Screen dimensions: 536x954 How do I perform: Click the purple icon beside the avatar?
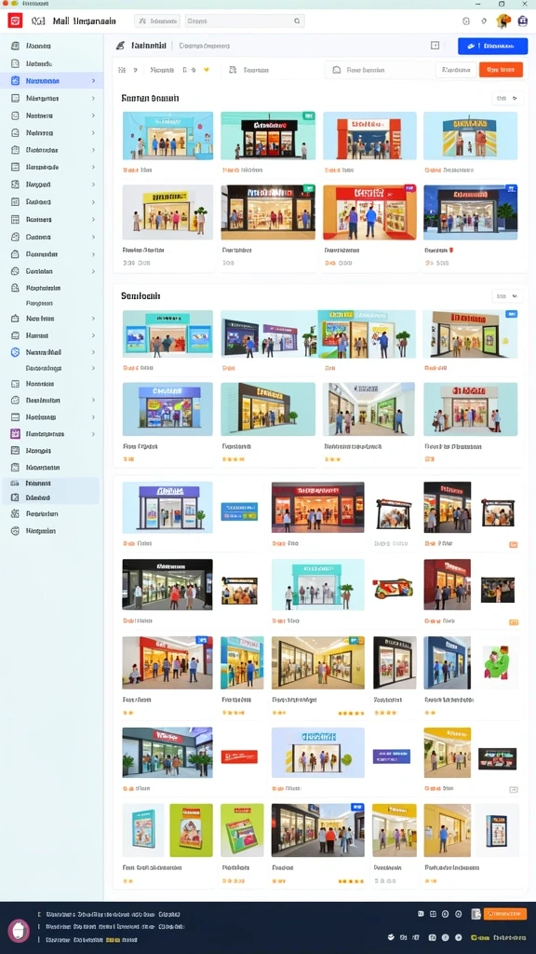523,20
